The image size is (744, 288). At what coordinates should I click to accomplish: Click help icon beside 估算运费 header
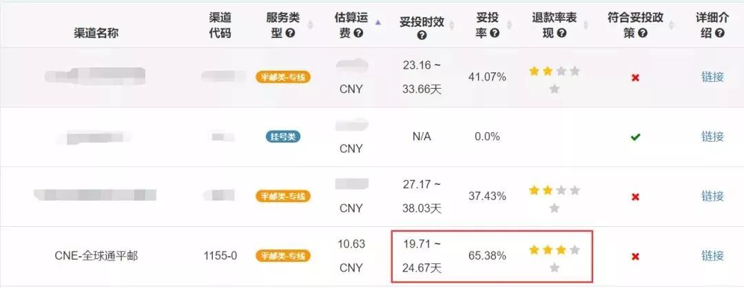pyautogui.click(x=359, y=33)
